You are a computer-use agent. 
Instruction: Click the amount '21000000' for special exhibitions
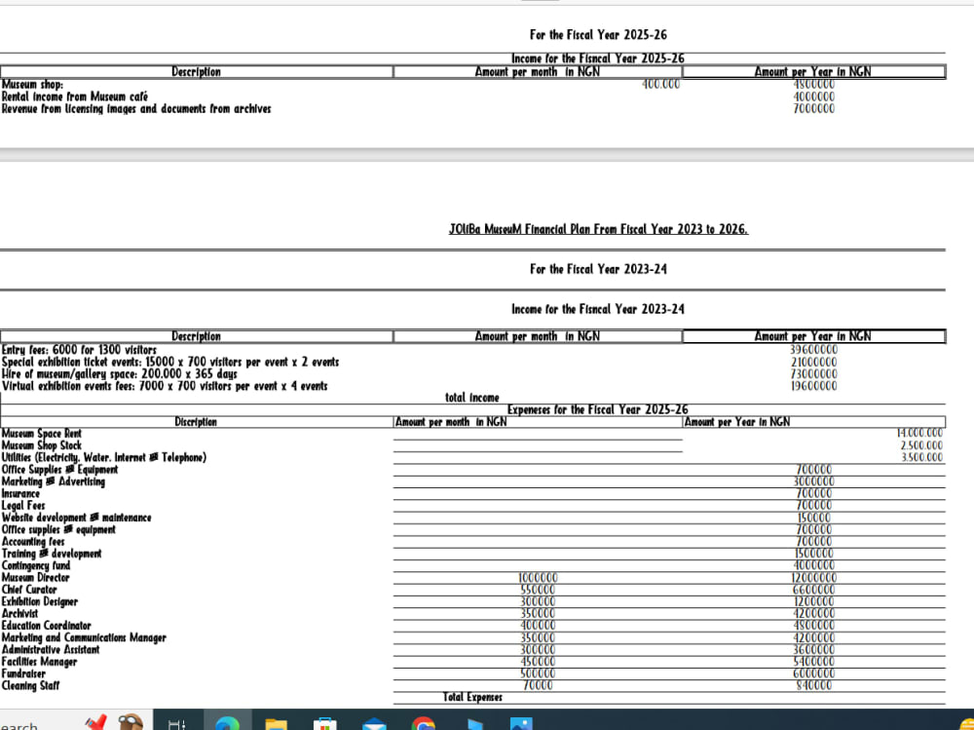813,362
